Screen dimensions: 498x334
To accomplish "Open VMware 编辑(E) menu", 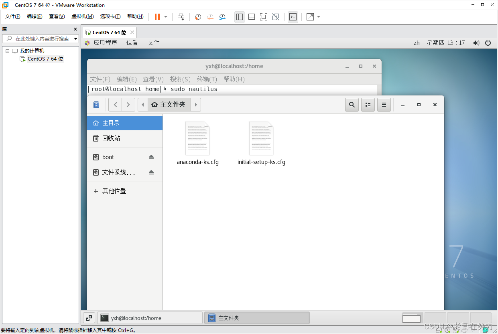I will (35, 16).
